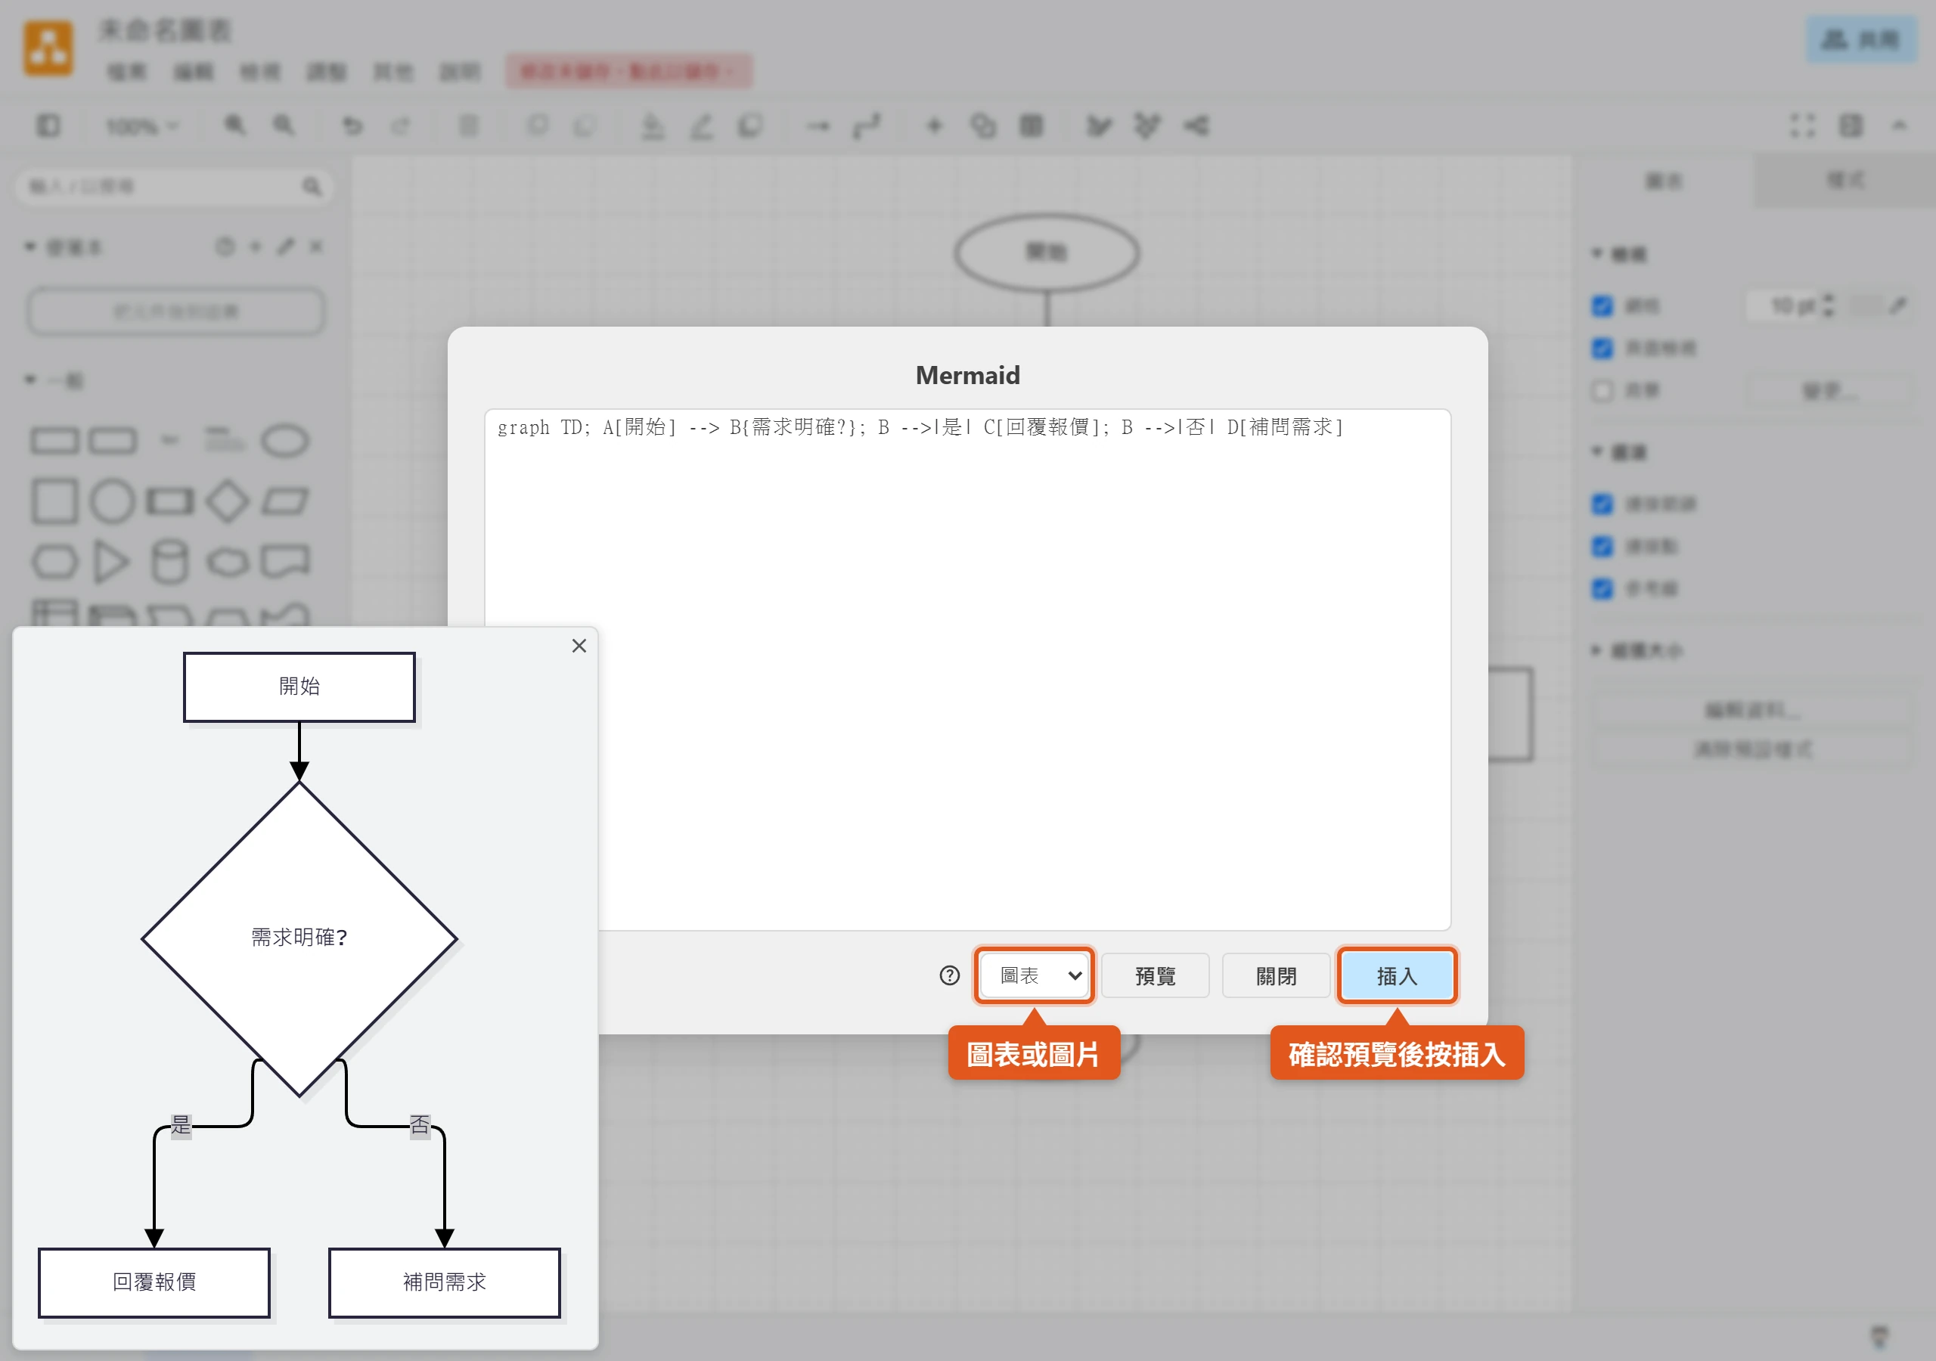Toggle the page view checkbox
Image resolution: width=1936 pixels, height=1361 pixels.
tap(1602, 349)
